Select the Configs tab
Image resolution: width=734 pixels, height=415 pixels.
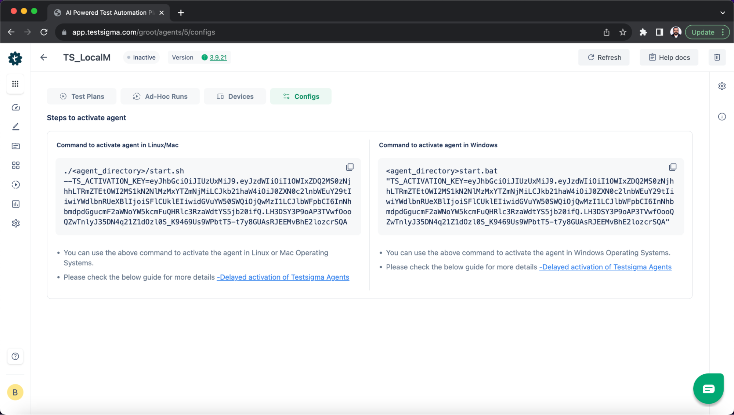click(x=301, y=97)
